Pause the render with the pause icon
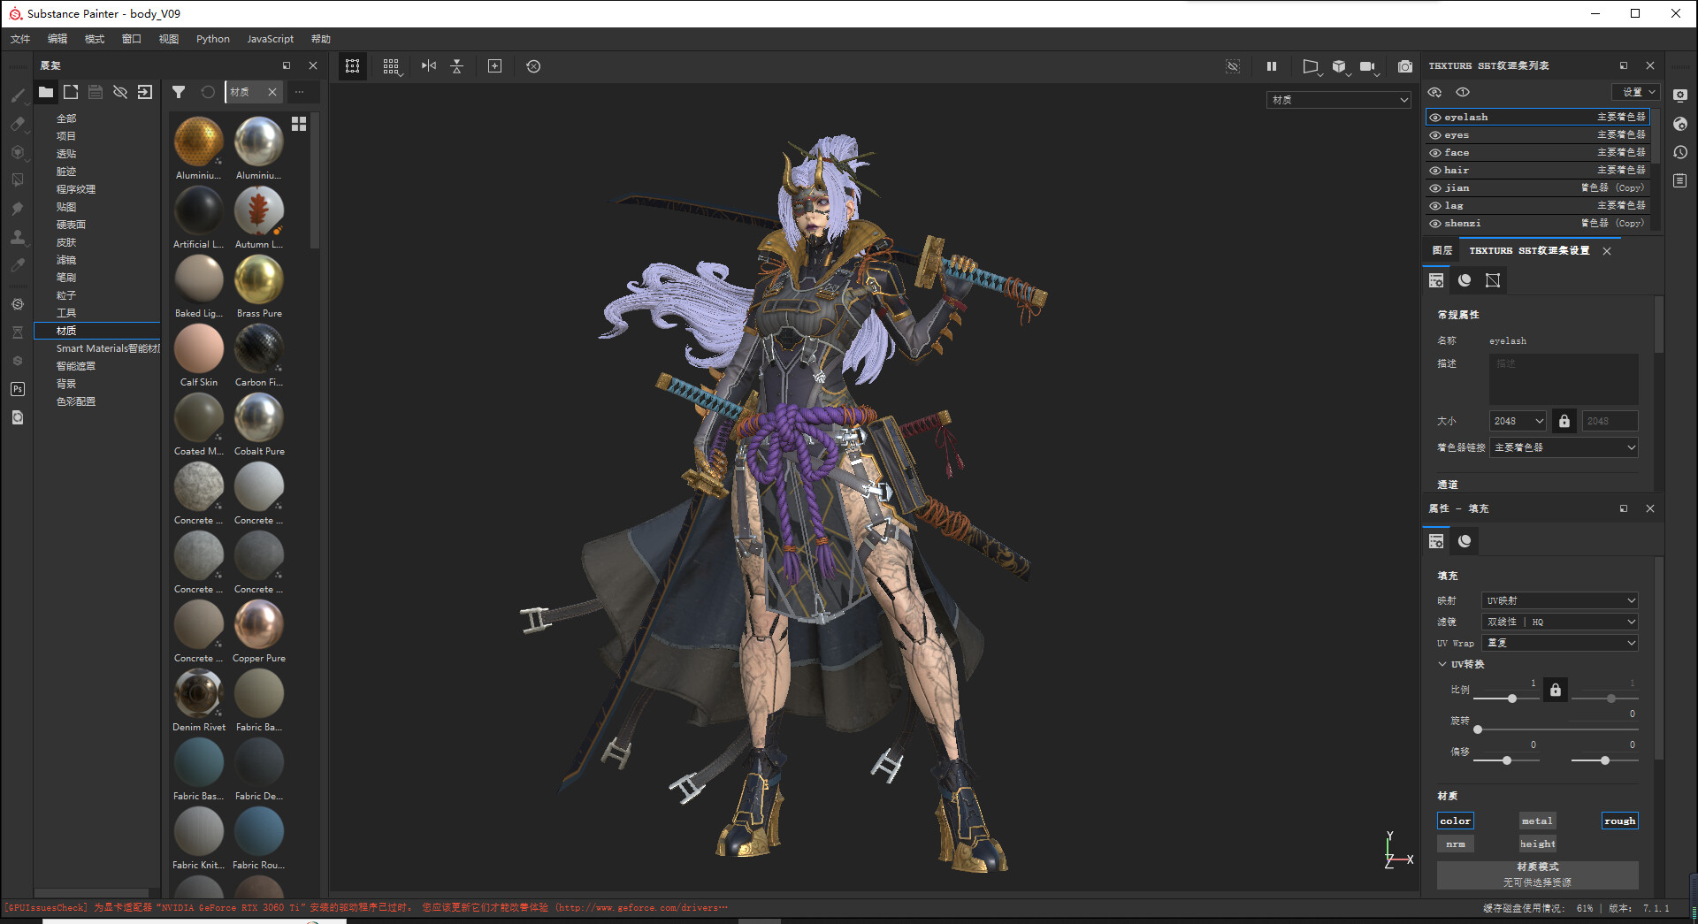 [x=1271, y=66]
